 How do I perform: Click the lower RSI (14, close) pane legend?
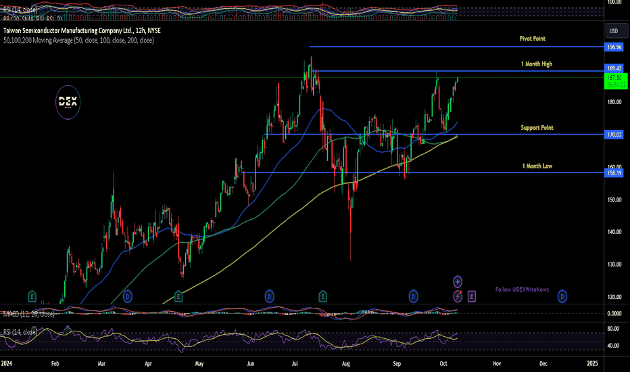point(20,332)
